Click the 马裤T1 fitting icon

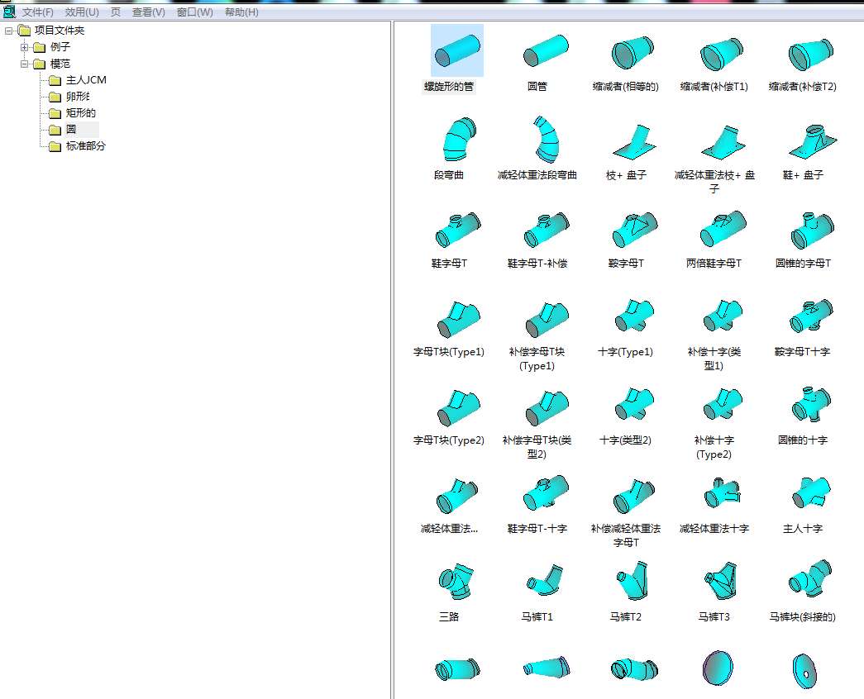point(543,582)
